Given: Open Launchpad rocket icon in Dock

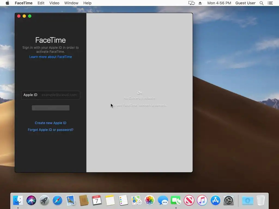Looking at the screenshot, I should click(44, 200).
